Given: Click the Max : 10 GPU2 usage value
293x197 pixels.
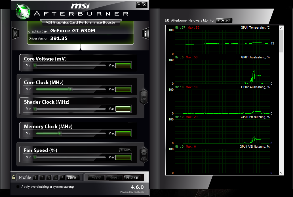Looking at the screenshot, I should (x=191, y=87).
